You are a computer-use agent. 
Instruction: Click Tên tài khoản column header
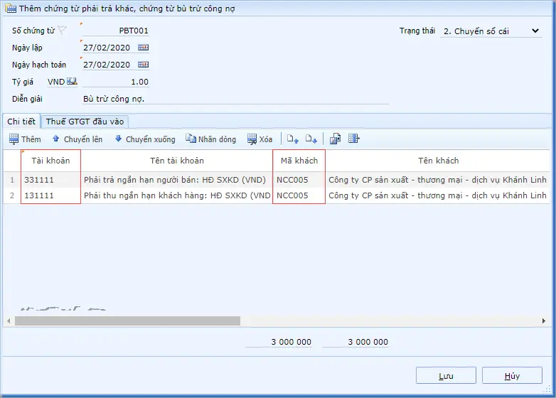click(177, 161)
